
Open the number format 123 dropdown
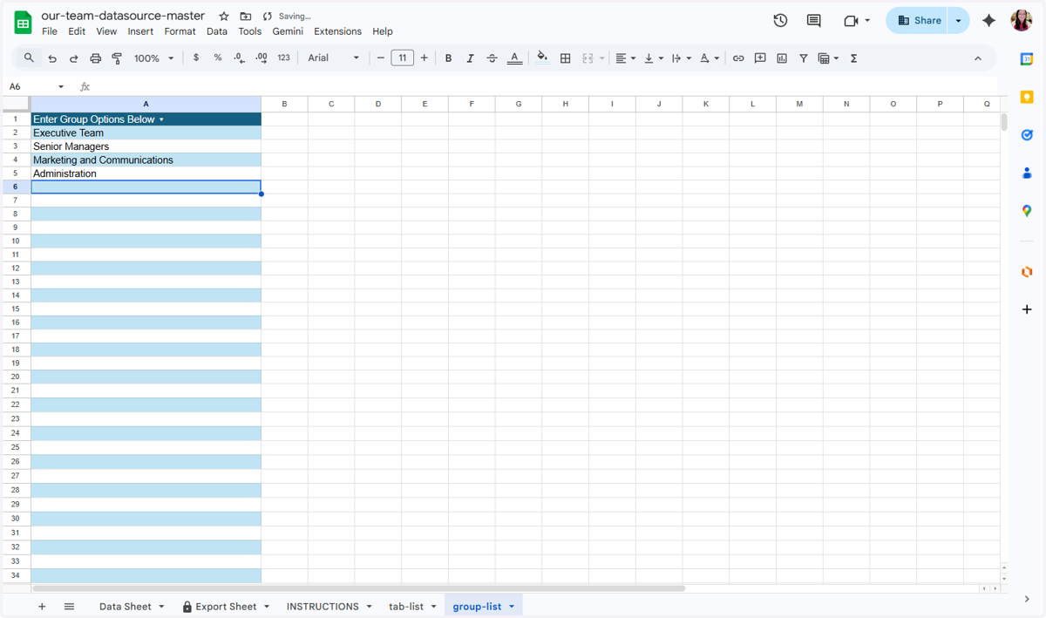[283, 58]
